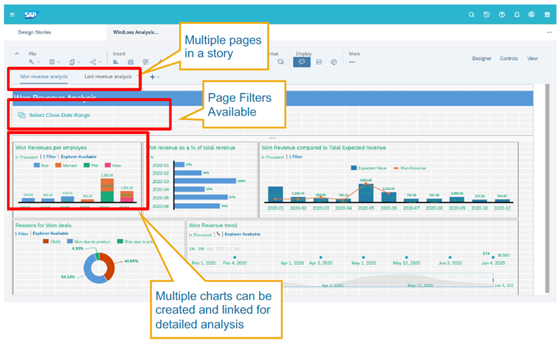Screen dimensions: 560x343
Task: Click the Won Revenue trend title
Action: click(x=213, y=225)
